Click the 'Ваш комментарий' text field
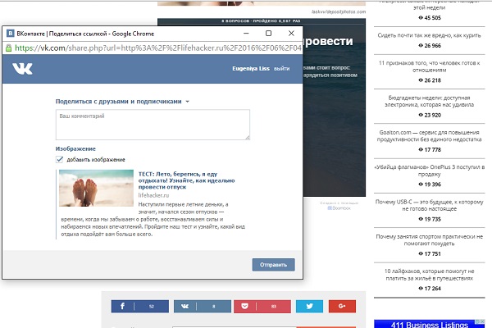 point(153,125)
